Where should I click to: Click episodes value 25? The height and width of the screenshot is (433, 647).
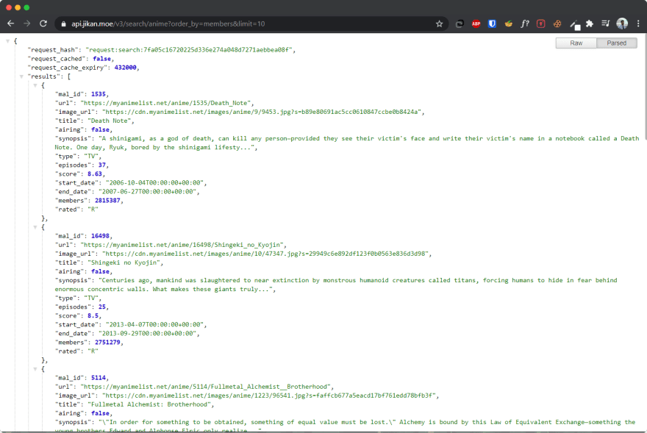click(102, 307)
